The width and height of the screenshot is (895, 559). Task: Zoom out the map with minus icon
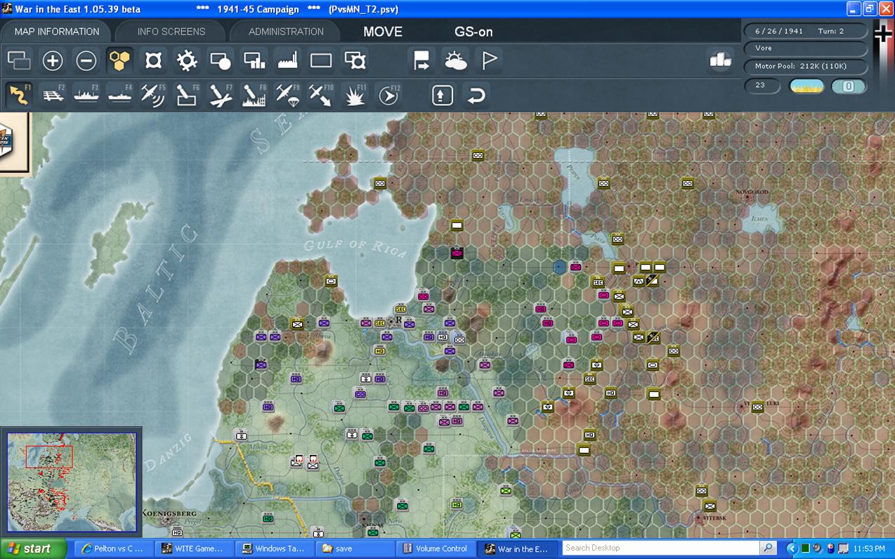86,60
